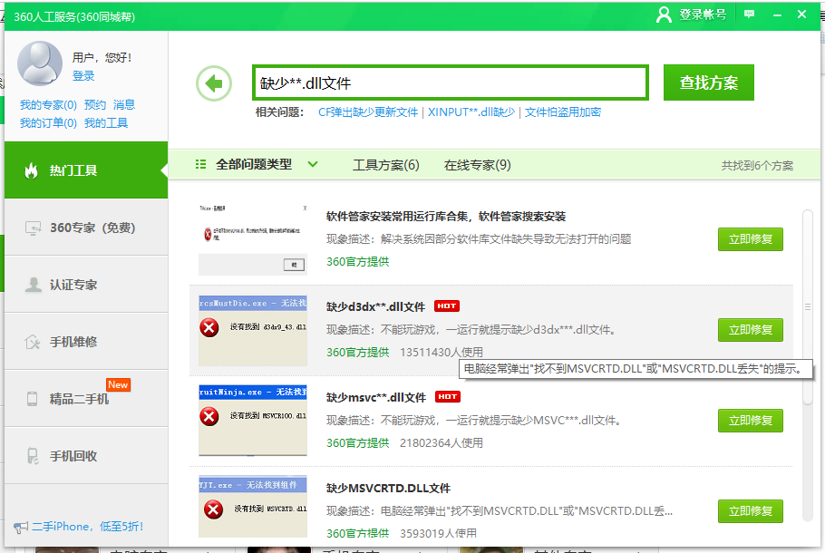
Task: Click 立即修复 for 缺少d3dx**.dll文件
Action: click(750, 330)
